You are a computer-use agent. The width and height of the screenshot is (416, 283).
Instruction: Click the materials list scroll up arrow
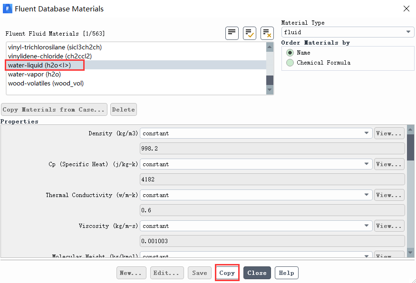click(x=270, y=47)
